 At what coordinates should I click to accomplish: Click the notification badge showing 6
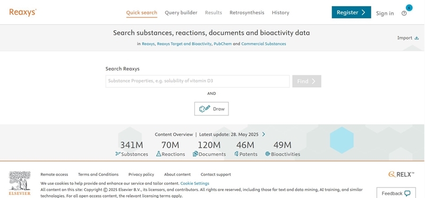point(409,8)
